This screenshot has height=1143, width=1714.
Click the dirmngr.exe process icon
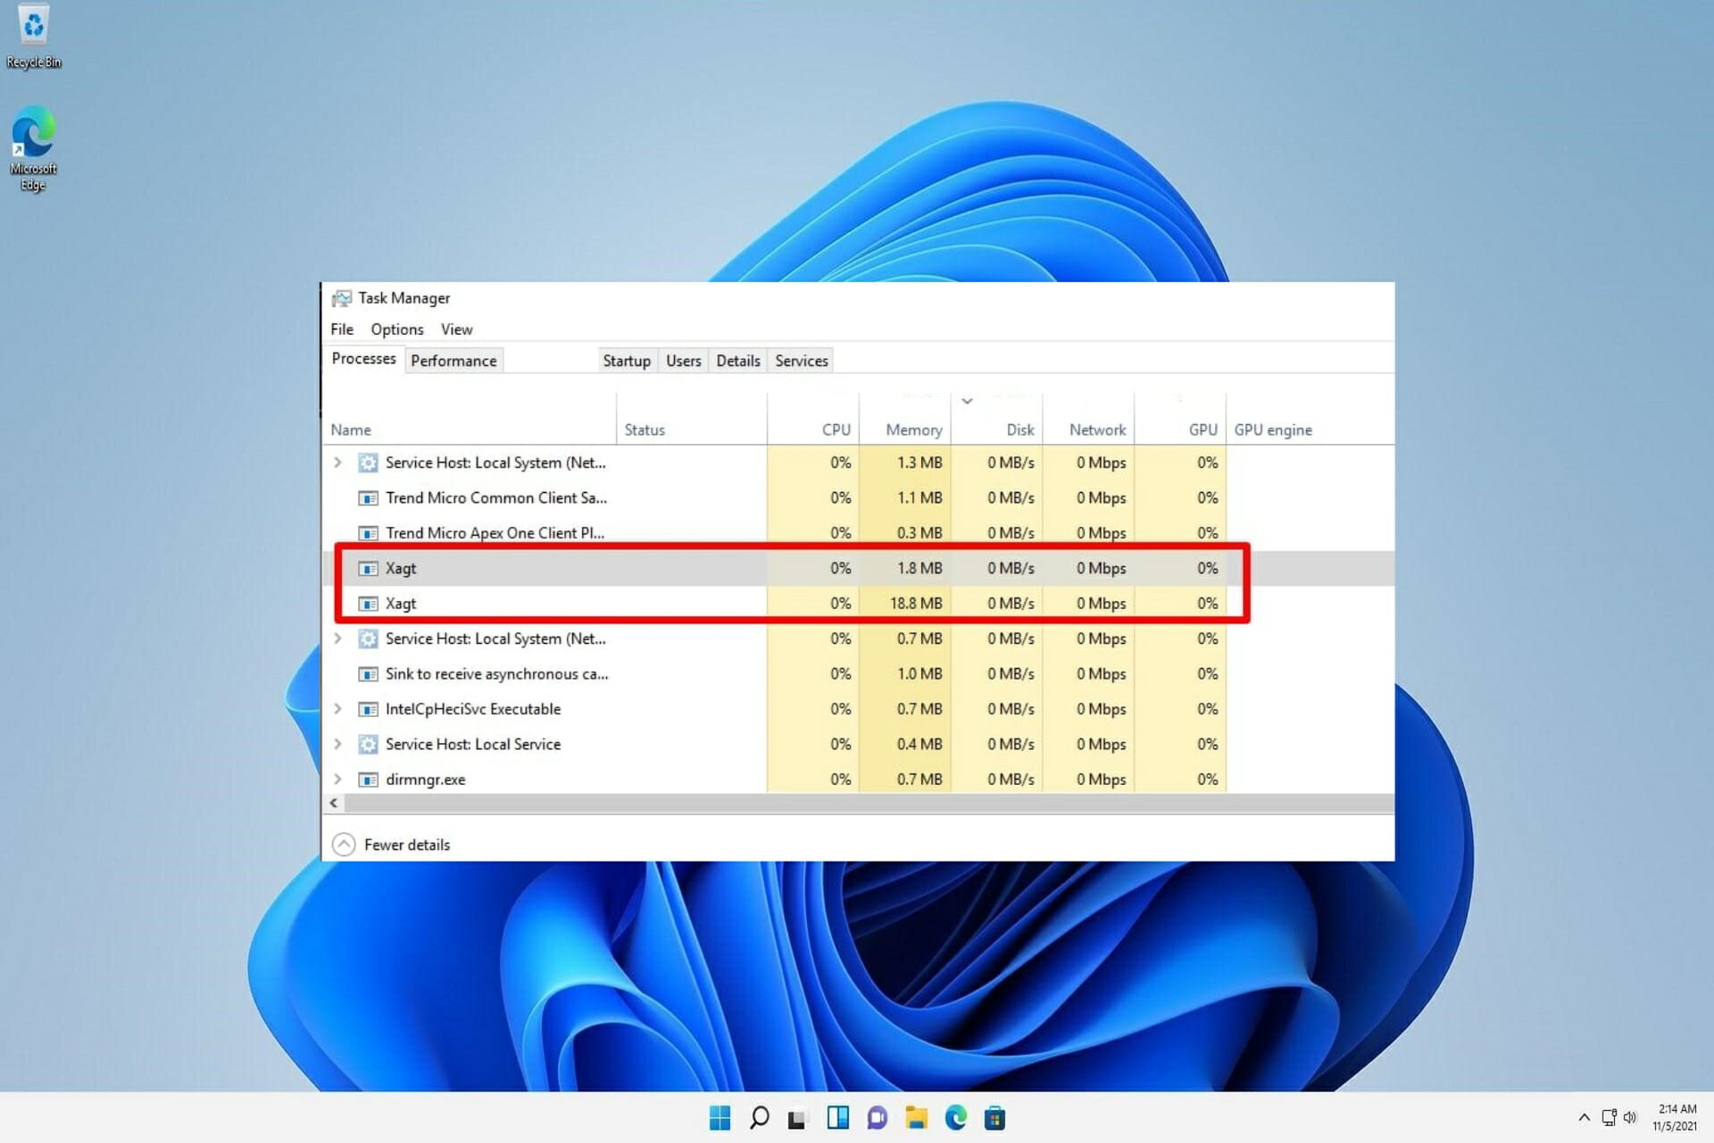368,780
